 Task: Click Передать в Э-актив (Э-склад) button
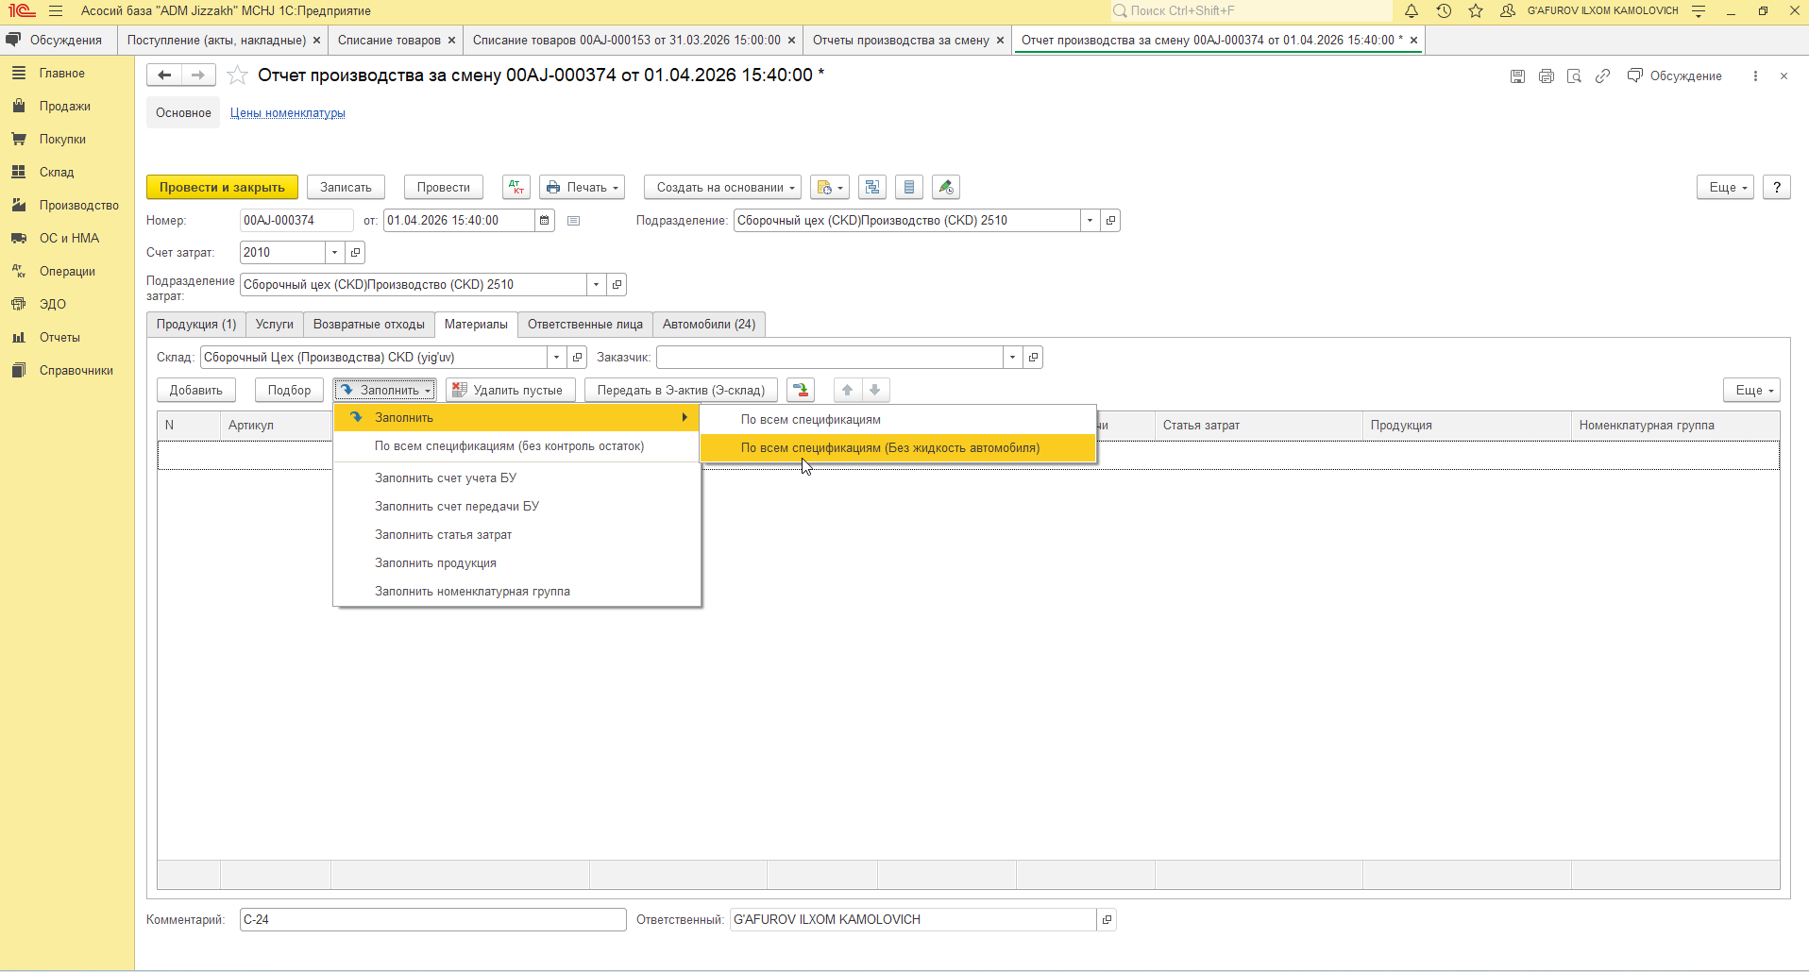point(681,390)
